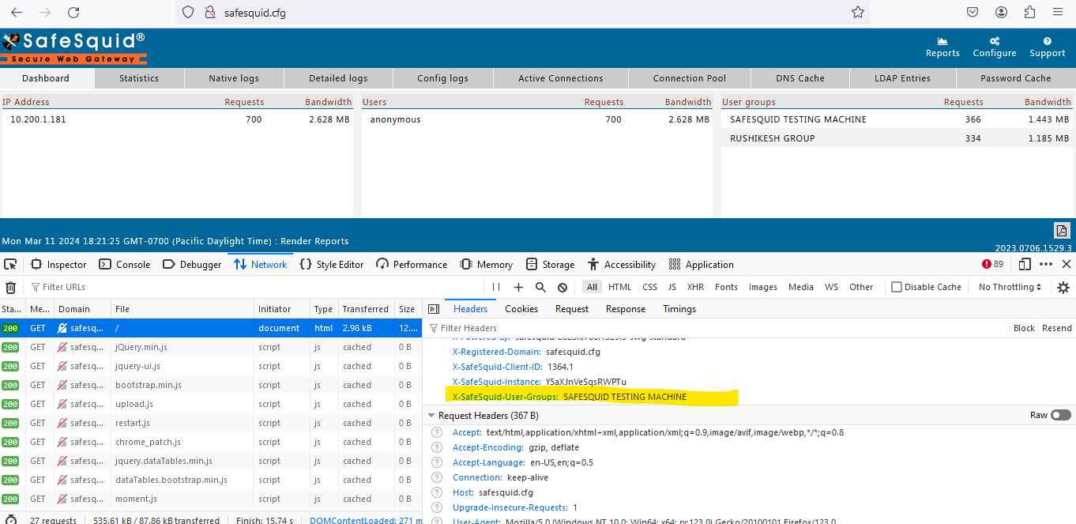Reload the safesquid.cfg page
The height and width of the screenshot is (524, 1076).
(x=73, y=13)
